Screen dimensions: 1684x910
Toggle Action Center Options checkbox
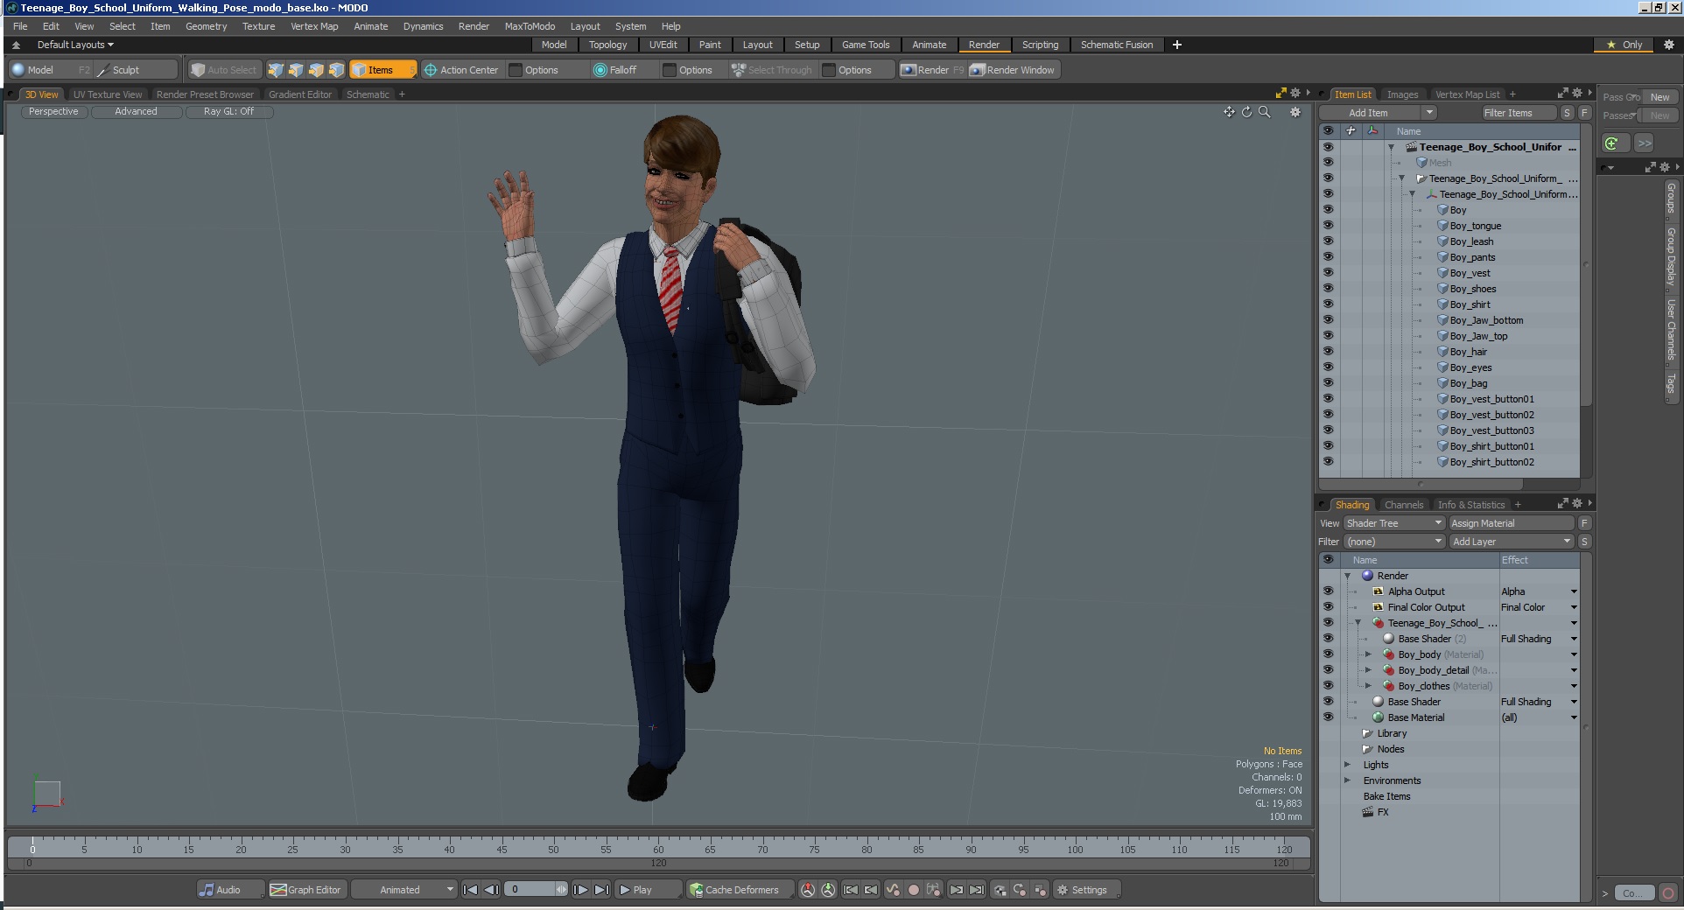pos(516,70)
